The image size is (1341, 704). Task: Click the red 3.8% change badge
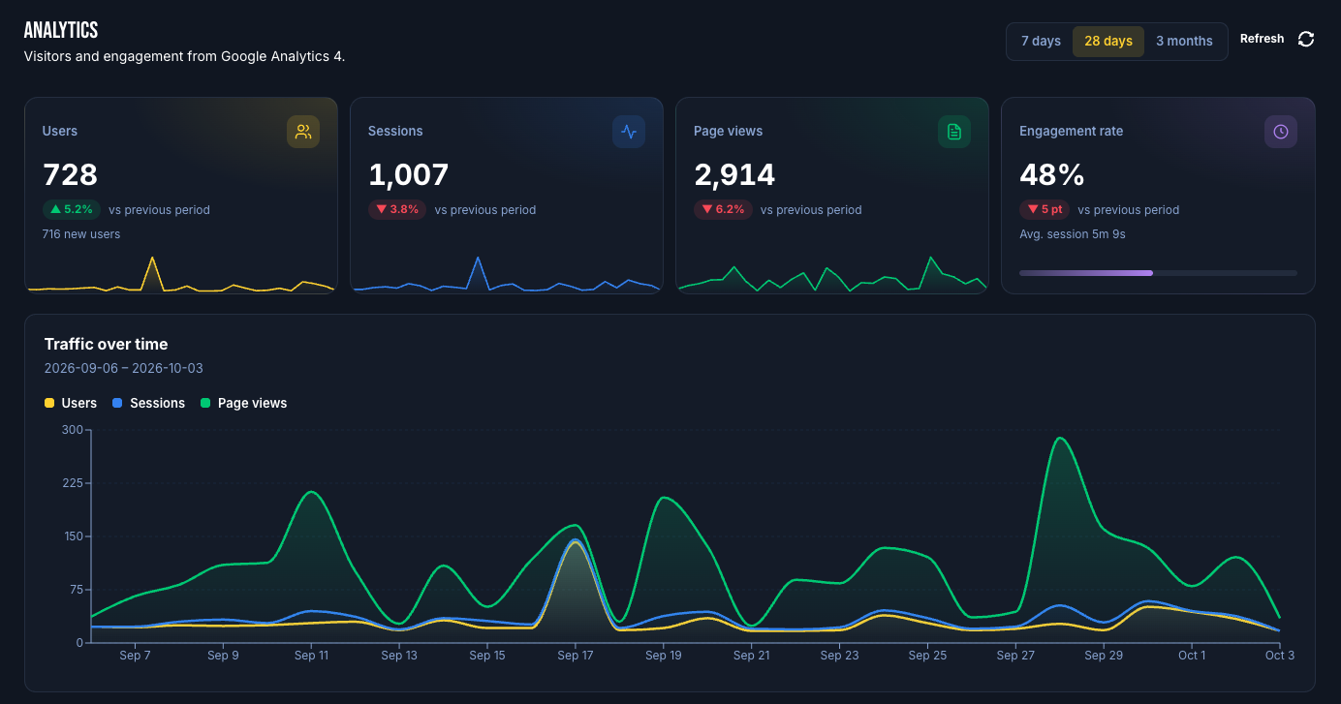coord(397,209)
